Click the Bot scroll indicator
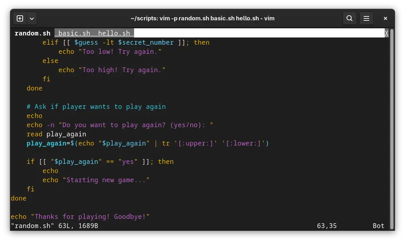This screenshot has height=242, width=405. tap(378, 226)
